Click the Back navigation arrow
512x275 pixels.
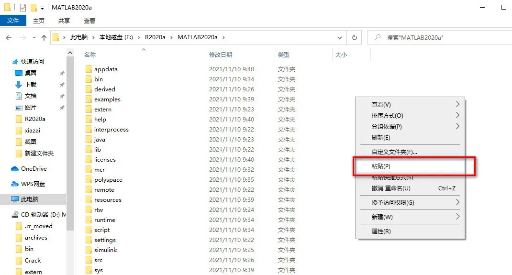tap(9, 37)
